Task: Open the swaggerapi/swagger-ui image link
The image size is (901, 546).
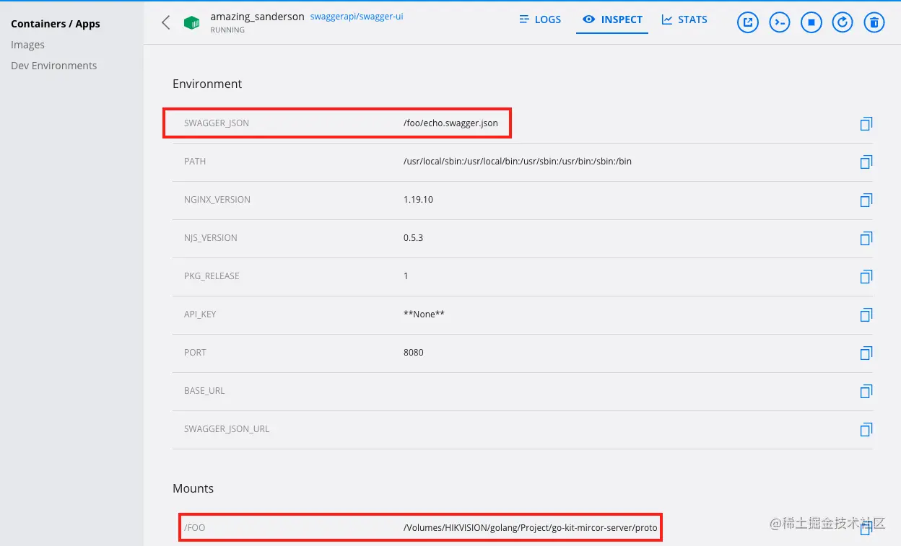Action: [357, 17]
